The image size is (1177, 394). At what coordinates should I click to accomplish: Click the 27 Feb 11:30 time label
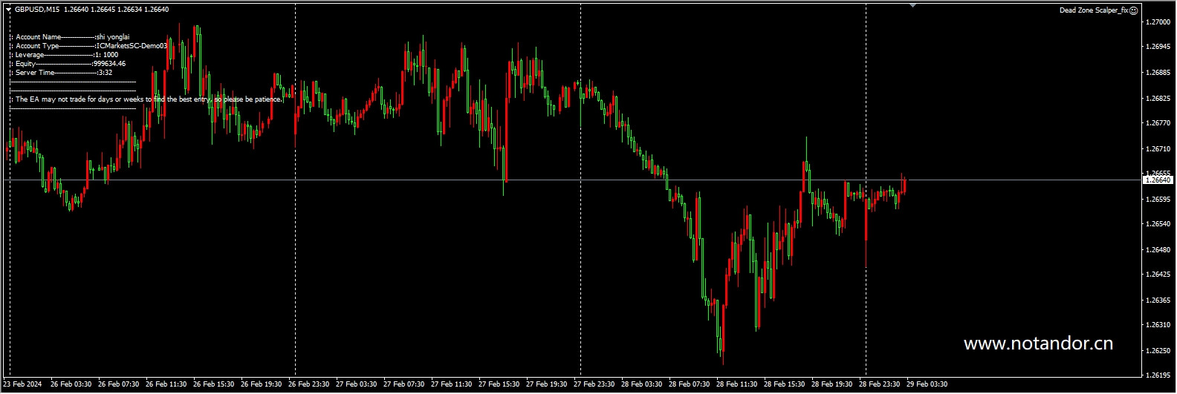[x=452, y=384]
